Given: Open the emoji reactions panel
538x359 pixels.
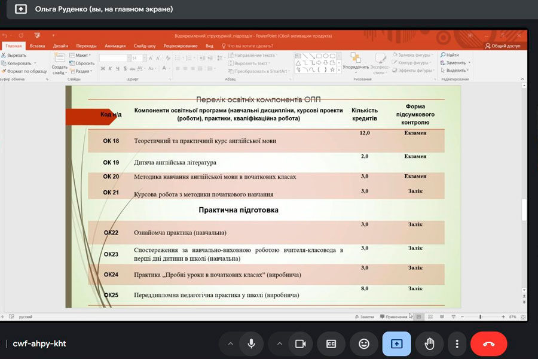Looking at the screenshot, I should click(364, 343).
